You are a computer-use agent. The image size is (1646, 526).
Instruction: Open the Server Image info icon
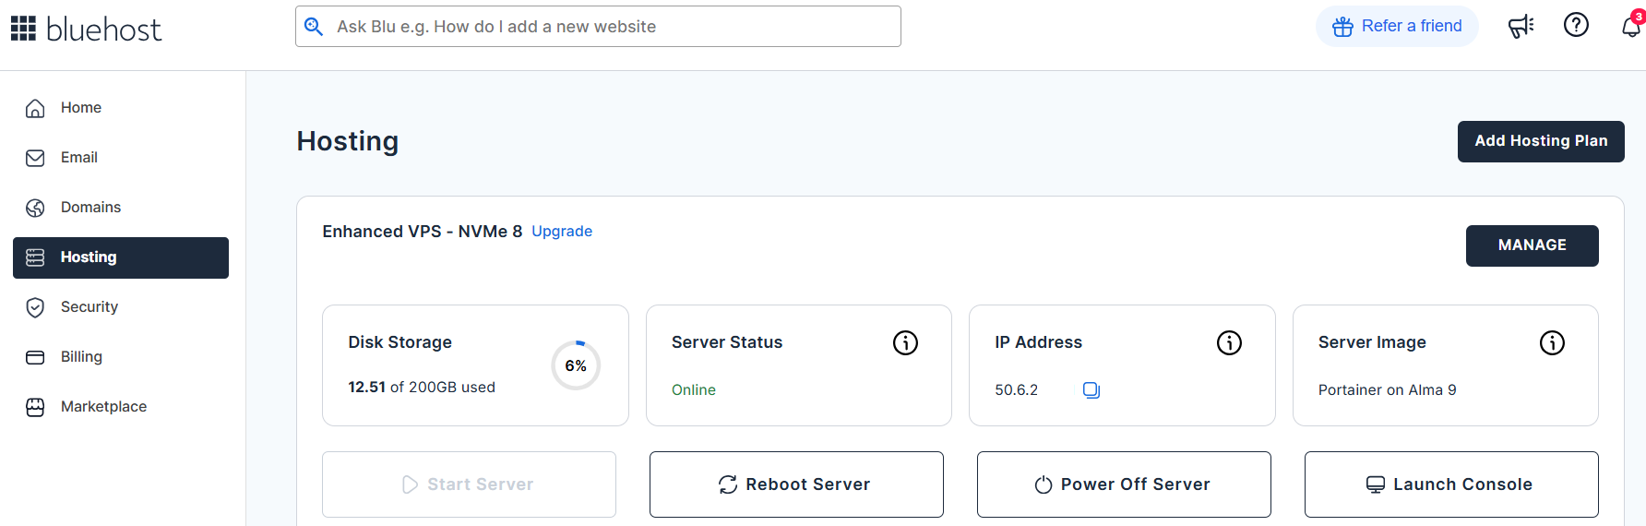[1552, 343]
